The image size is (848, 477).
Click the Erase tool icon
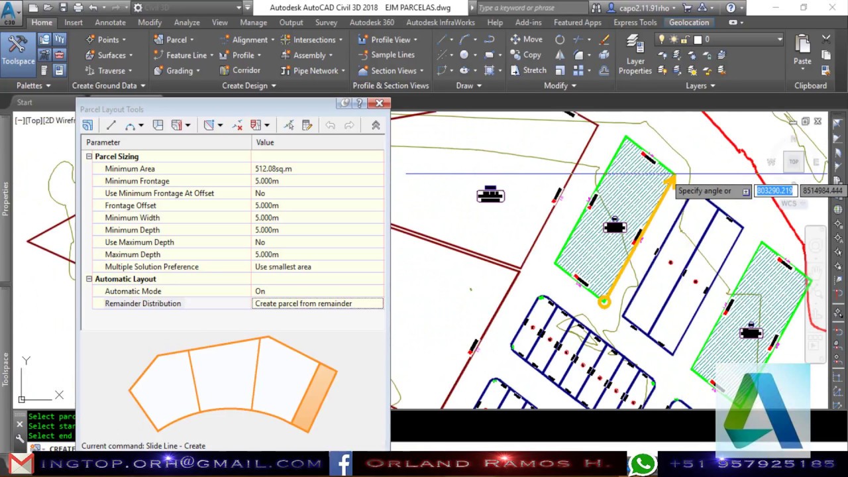tap(604, 39)
